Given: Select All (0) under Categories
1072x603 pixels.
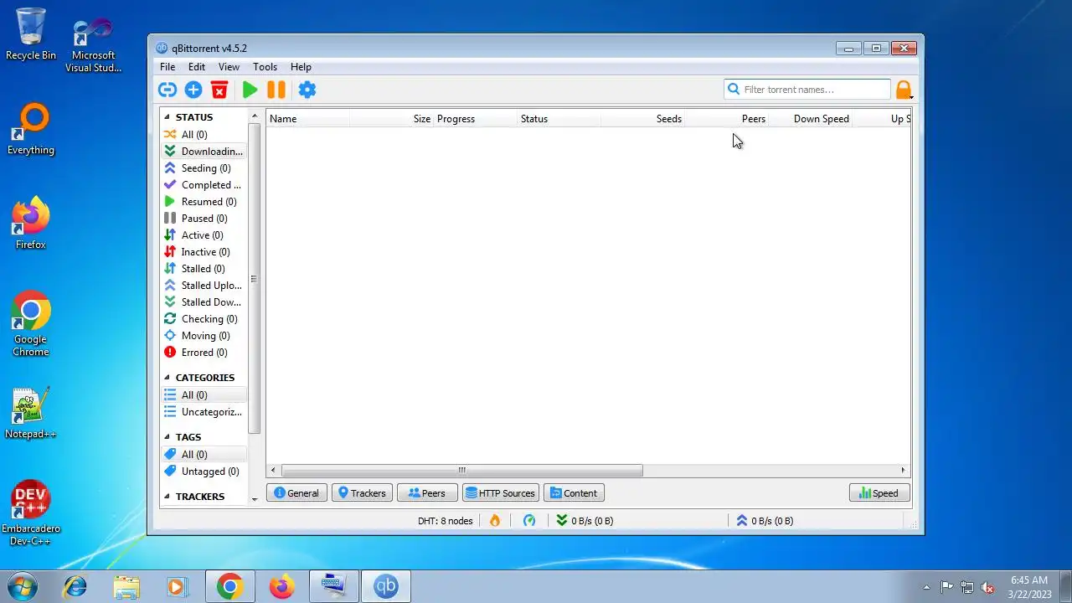Looking at the screenshot, I should (204, 394).
